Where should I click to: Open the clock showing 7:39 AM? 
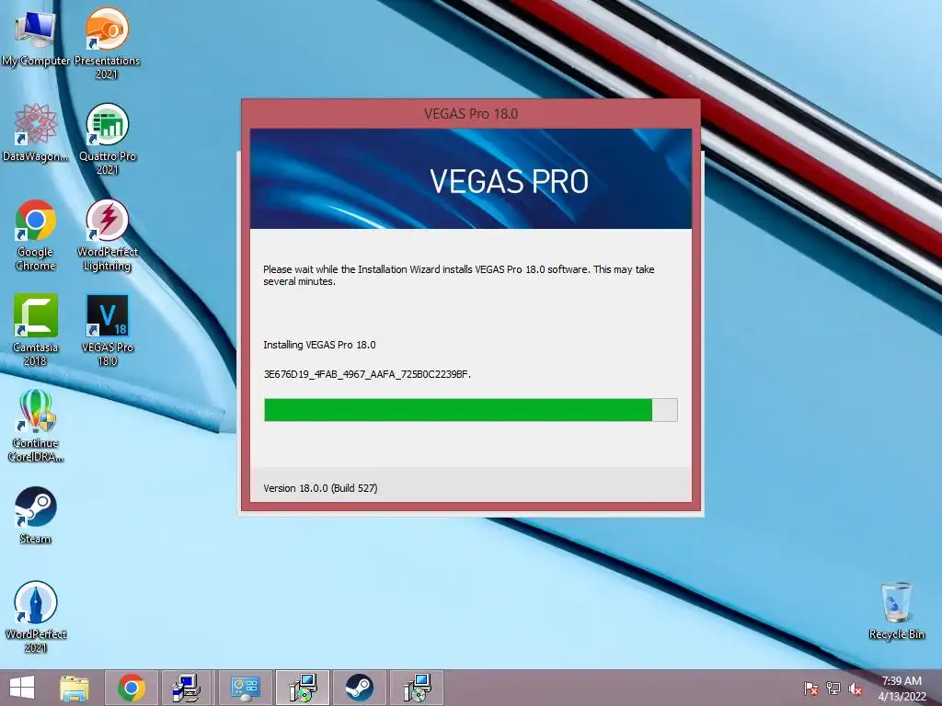tap(902, 688)
